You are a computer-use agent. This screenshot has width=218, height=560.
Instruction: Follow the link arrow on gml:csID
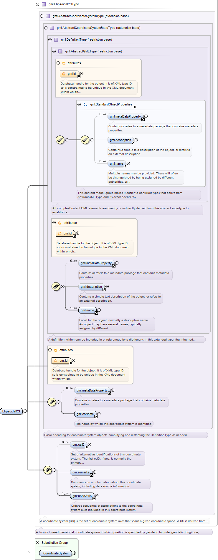86,447
